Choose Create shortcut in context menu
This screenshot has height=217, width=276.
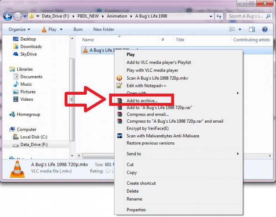pyautogui.click(x=141, y=183)
